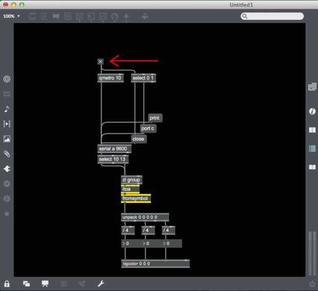Screen dimensions: 318x291
Task: Select the highlighted fromsymbol object
Action: [136, 198]
